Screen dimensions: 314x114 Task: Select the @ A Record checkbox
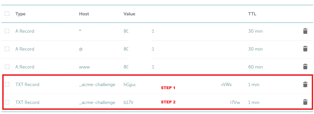coord(7,49)
